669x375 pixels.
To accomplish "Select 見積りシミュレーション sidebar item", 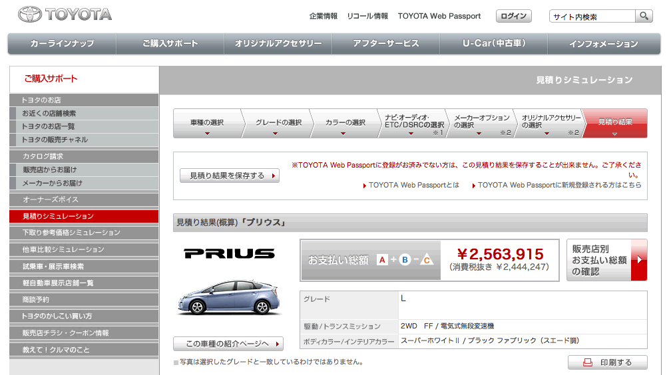I will click(x=84, y=216).
